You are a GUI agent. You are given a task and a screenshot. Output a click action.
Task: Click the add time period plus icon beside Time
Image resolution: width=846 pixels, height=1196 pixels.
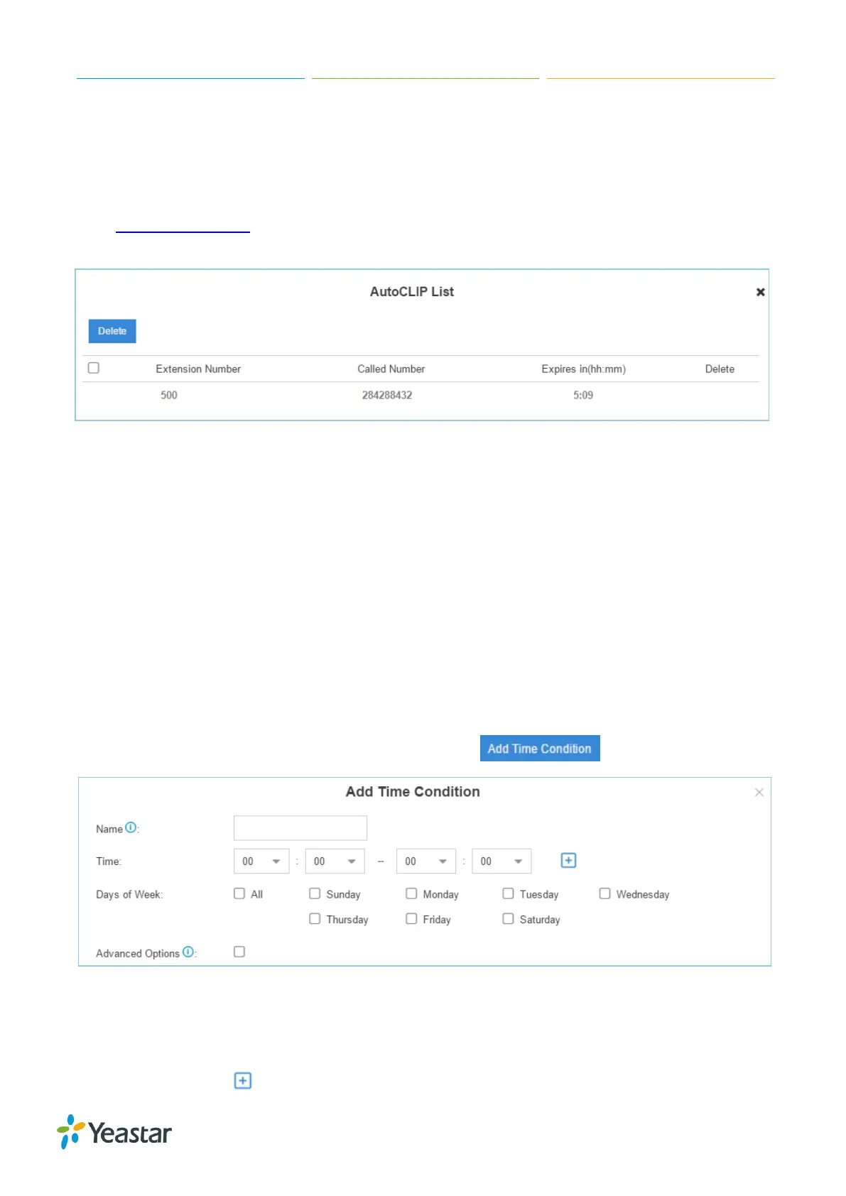click(568, 860)
